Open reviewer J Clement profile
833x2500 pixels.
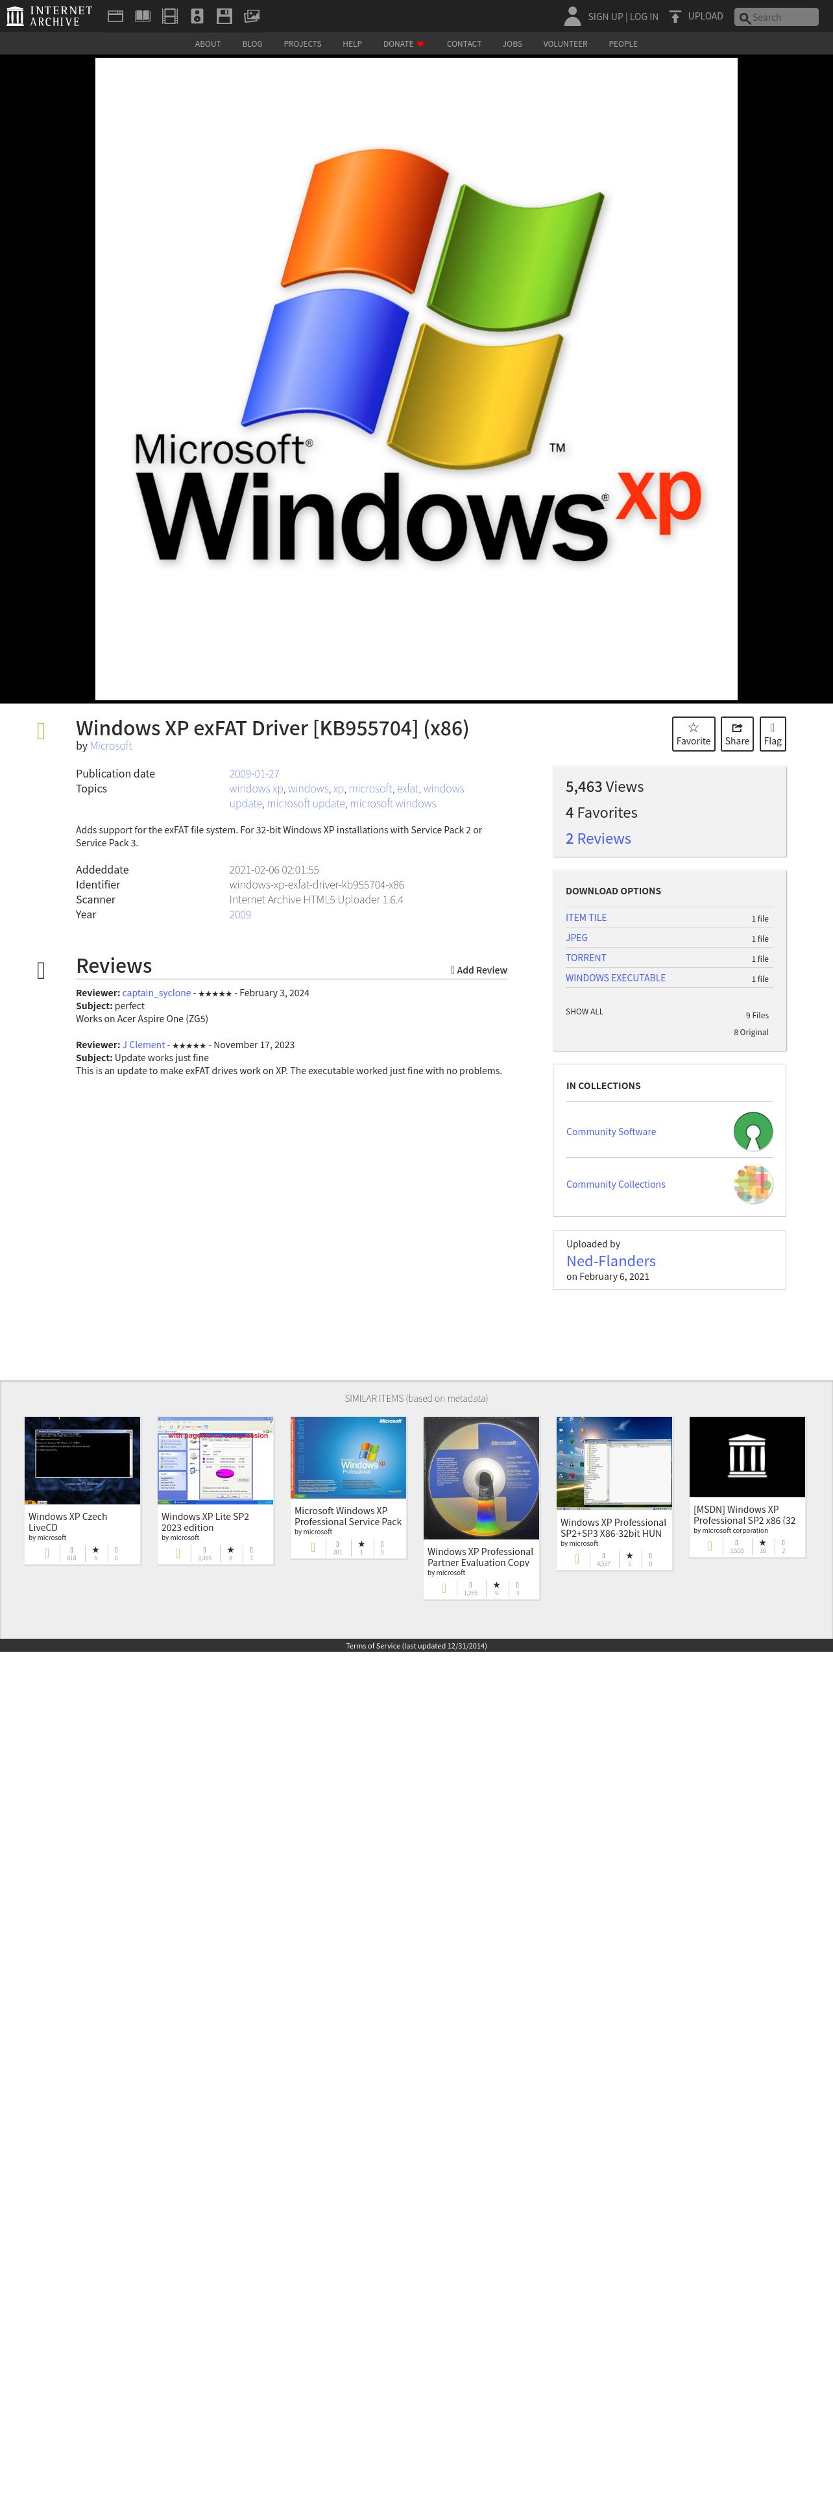coord(143,1045)
